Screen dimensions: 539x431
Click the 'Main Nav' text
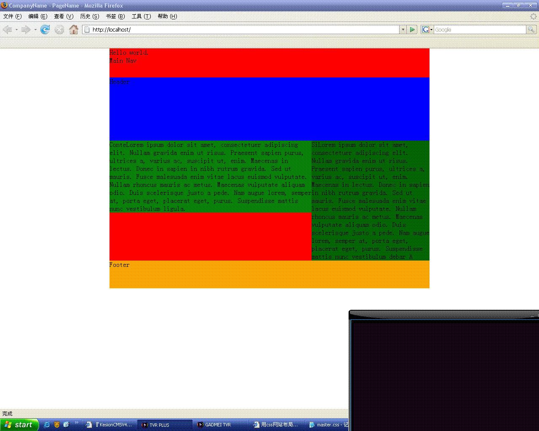[x=123, y=61]
